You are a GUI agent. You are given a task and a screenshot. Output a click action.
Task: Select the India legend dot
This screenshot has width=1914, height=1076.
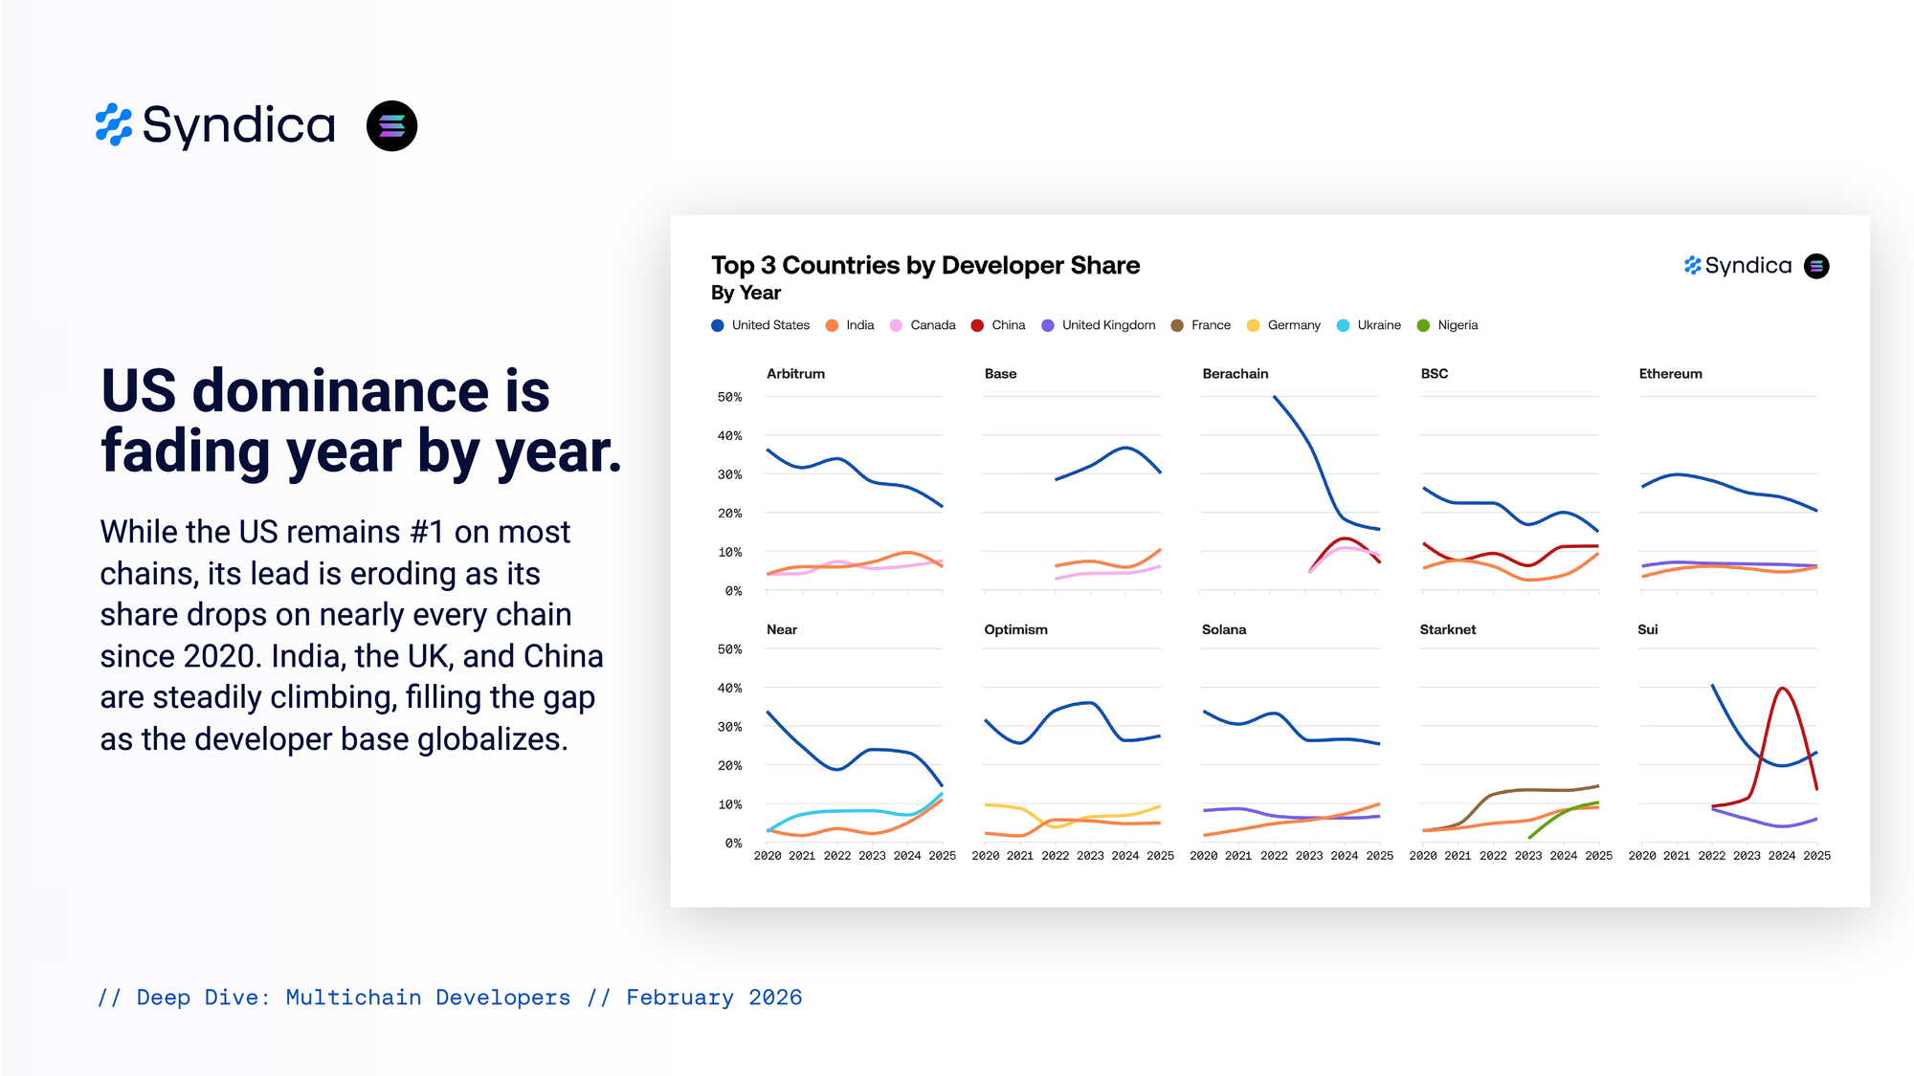(832, 325)
